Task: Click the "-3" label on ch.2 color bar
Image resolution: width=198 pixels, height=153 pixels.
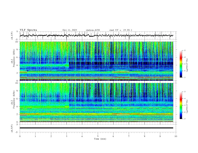Action: pyautogui.click(x=184, y=92)
